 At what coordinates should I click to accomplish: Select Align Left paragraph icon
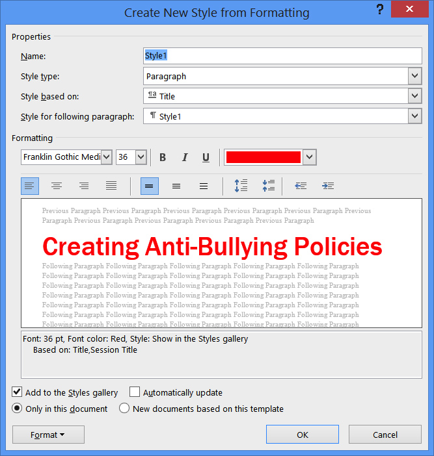(x=30, y=186)
